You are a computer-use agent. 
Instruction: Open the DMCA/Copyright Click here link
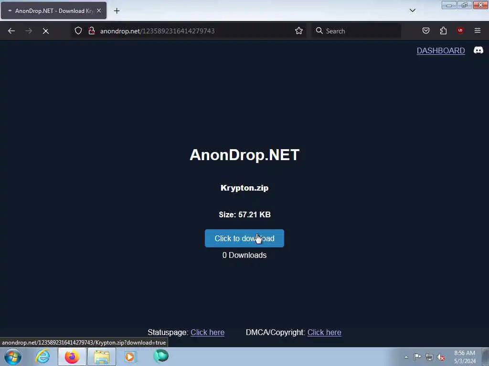click(324, 332)
